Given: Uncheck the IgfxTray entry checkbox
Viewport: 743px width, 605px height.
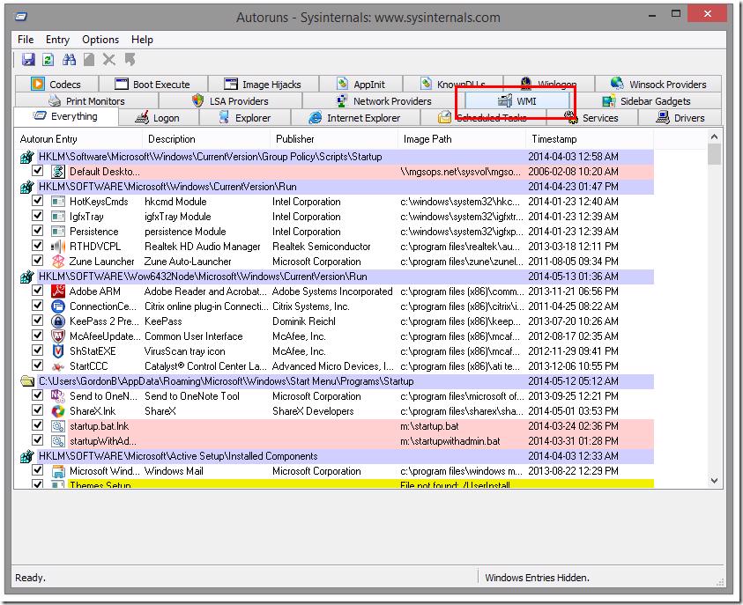Looking at the screenshot, I should (37, 216).
